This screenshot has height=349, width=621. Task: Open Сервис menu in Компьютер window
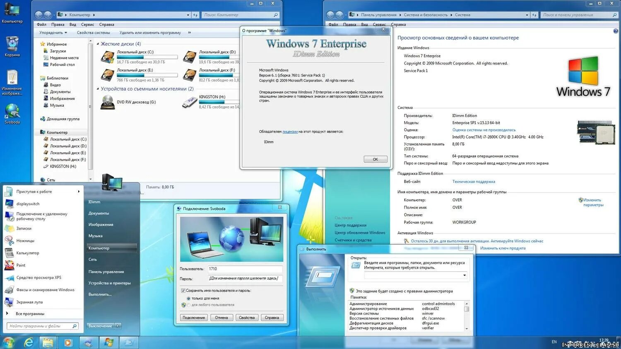click(x=87, y=24)
